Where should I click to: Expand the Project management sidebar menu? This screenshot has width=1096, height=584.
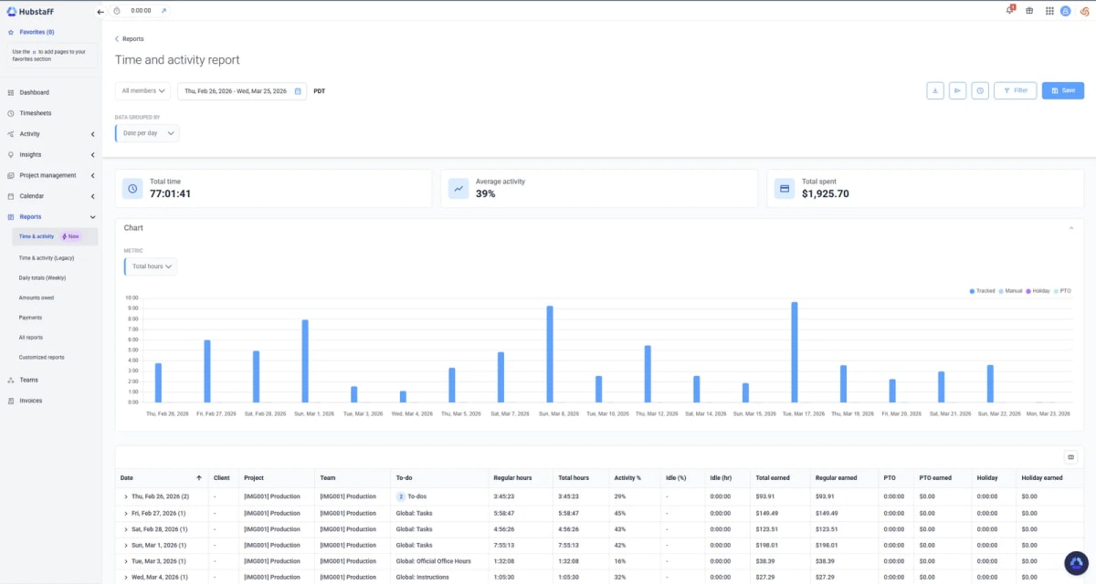coord(92,175)
